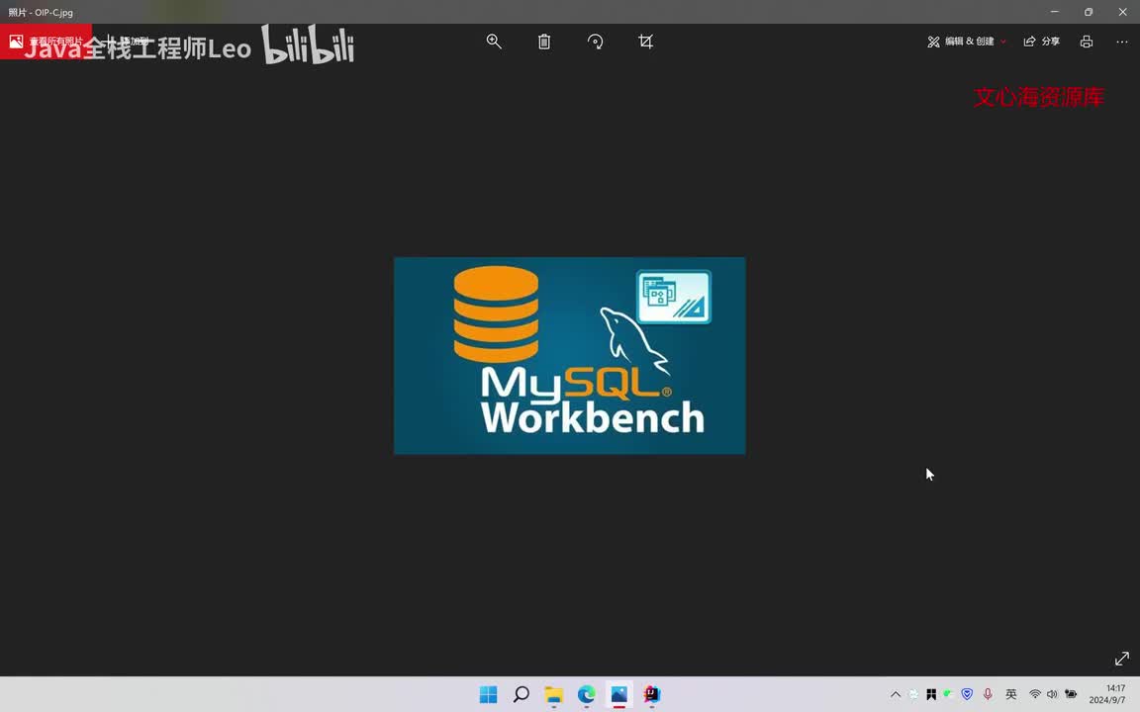1140x712 pixels.
Task: Open the crop tool
Action: point(645,42)
